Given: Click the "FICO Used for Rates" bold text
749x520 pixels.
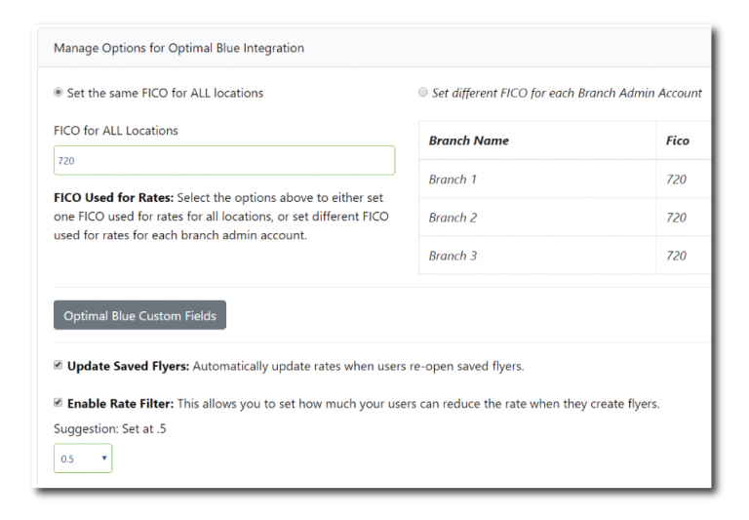Looking at the screenshot, I should coord(113,198).
